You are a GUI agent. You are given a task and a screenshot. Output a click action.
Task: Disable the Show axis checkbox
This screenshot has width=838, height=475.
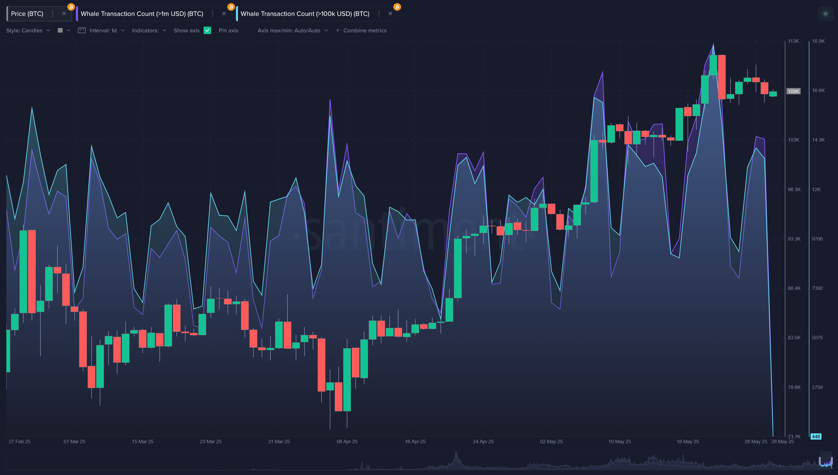point(207,30)
